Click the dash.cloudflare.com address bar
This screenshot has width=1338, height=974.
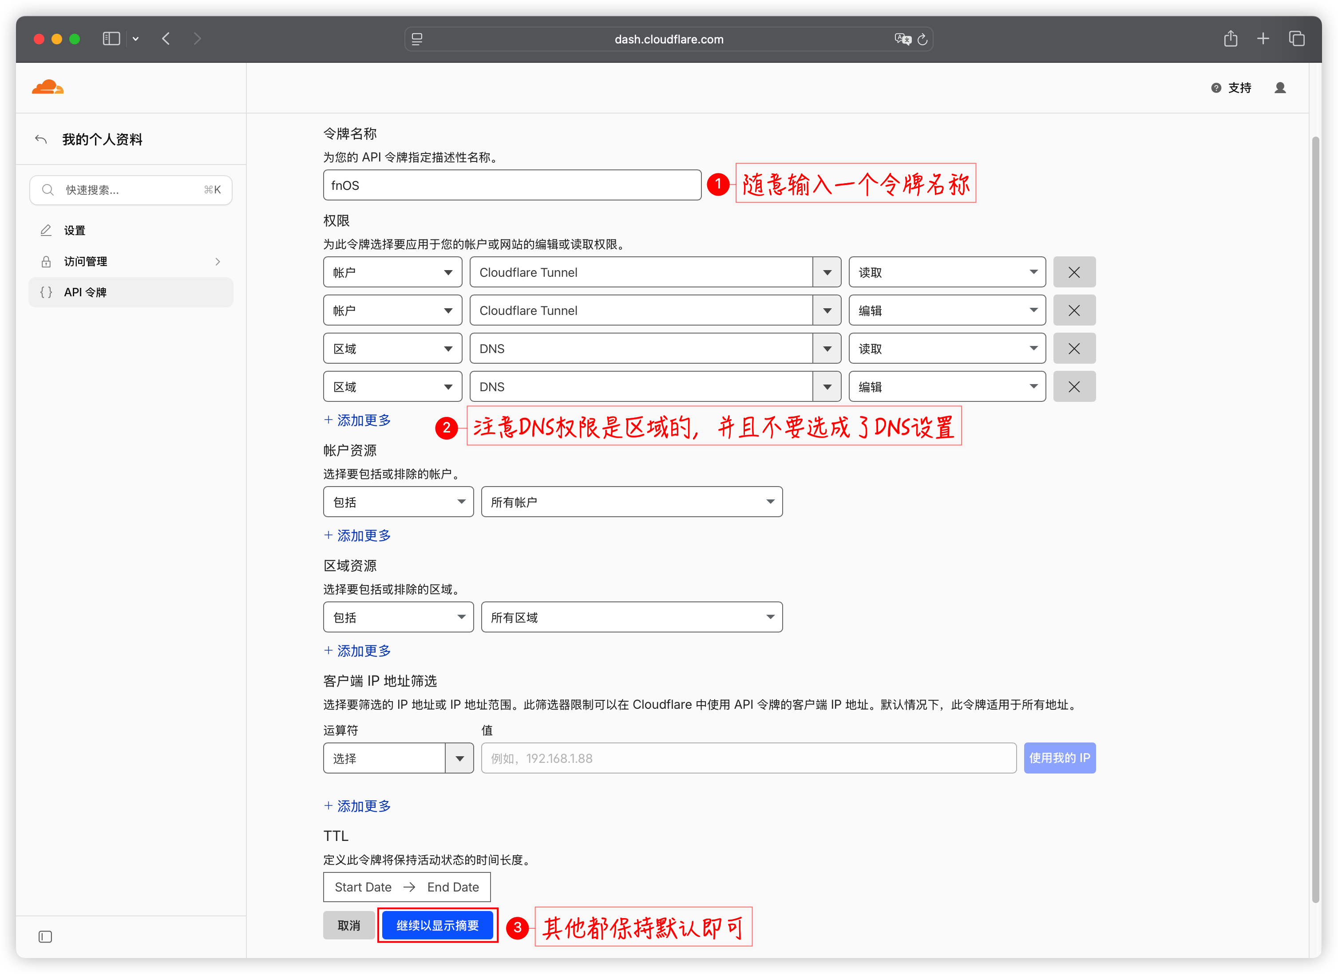(669, 39)
